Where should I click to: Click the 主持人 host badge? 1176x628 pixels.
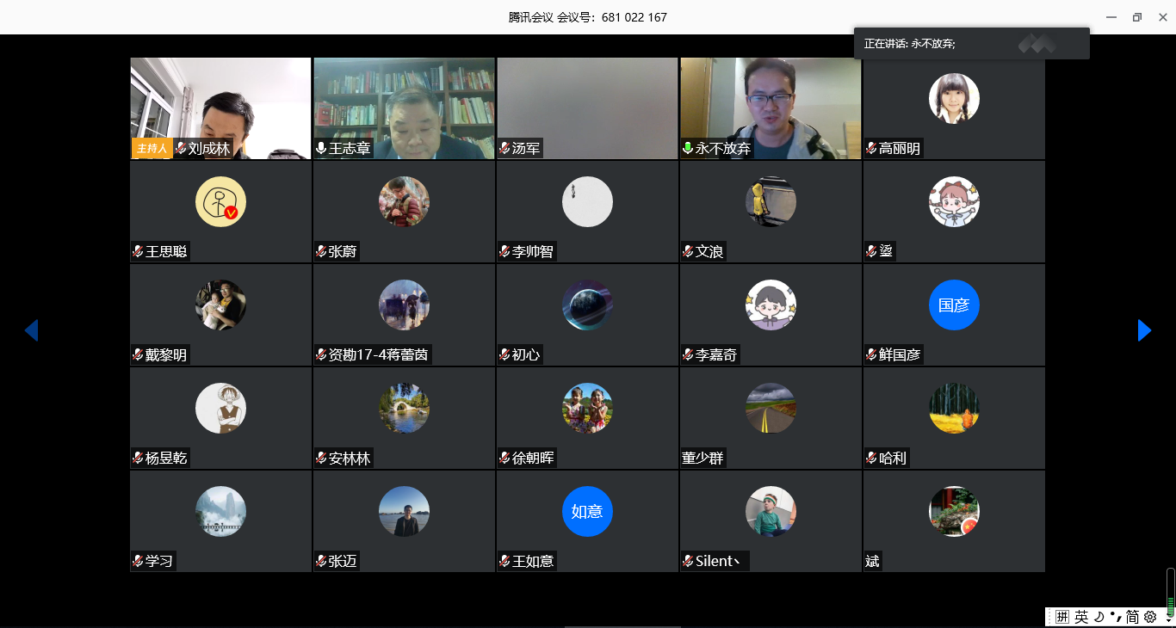[x=152, y=148]
